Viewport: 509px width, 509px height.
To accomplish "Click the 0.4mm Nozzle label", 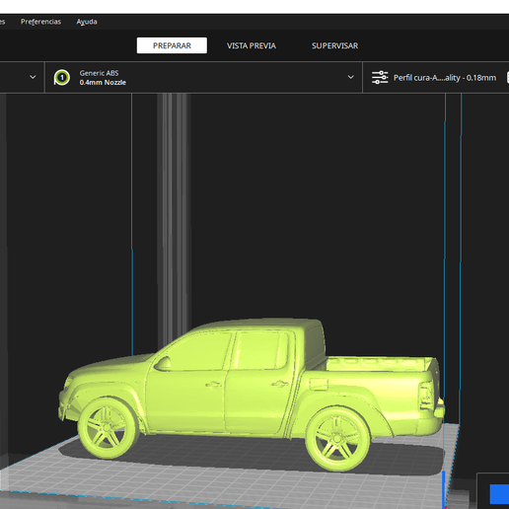I will [x=103, y=83].
